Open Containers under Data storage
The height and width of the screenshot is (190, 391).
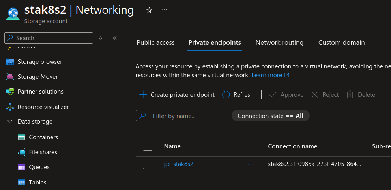pos(43,137)
